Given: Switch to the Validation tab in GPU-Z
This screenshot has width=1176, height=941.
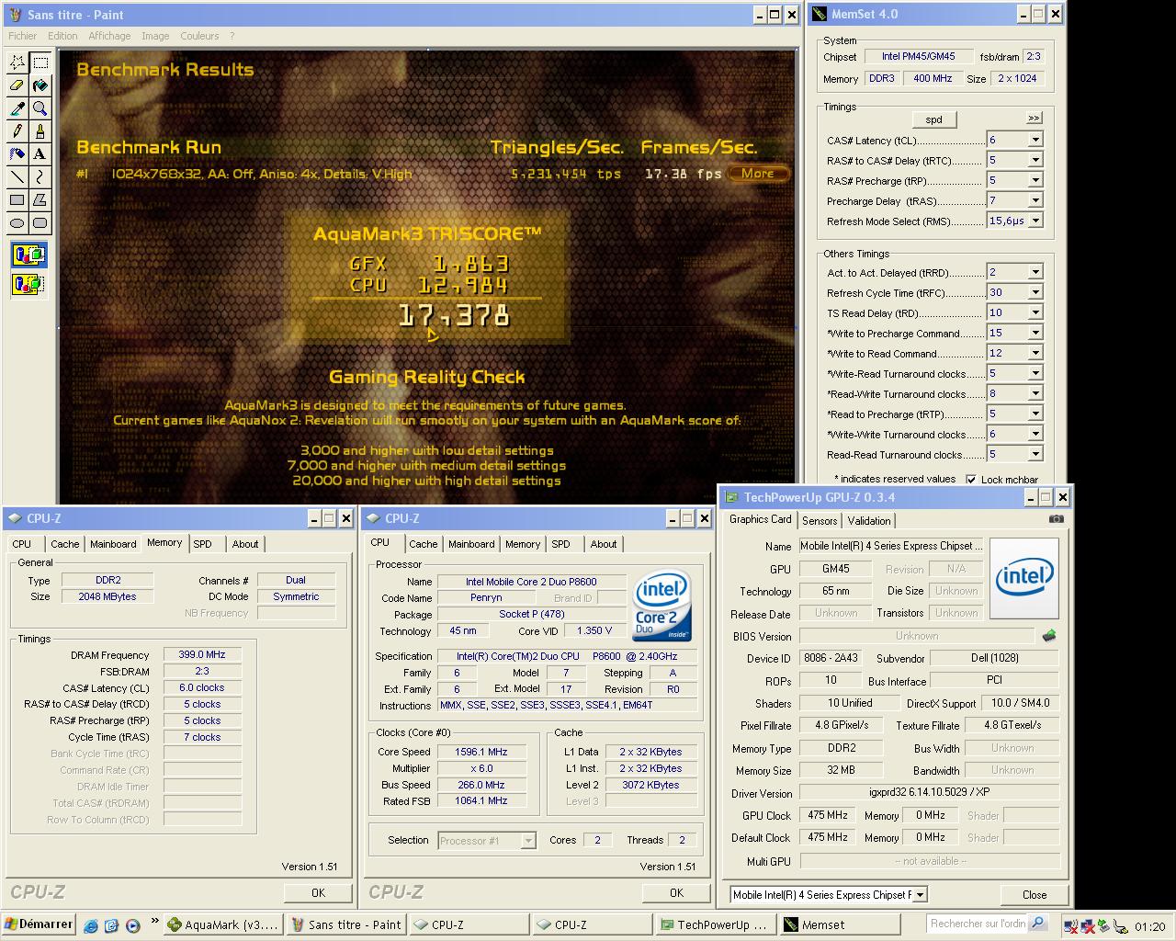Looking at the screenshot, I should point(869,520).
